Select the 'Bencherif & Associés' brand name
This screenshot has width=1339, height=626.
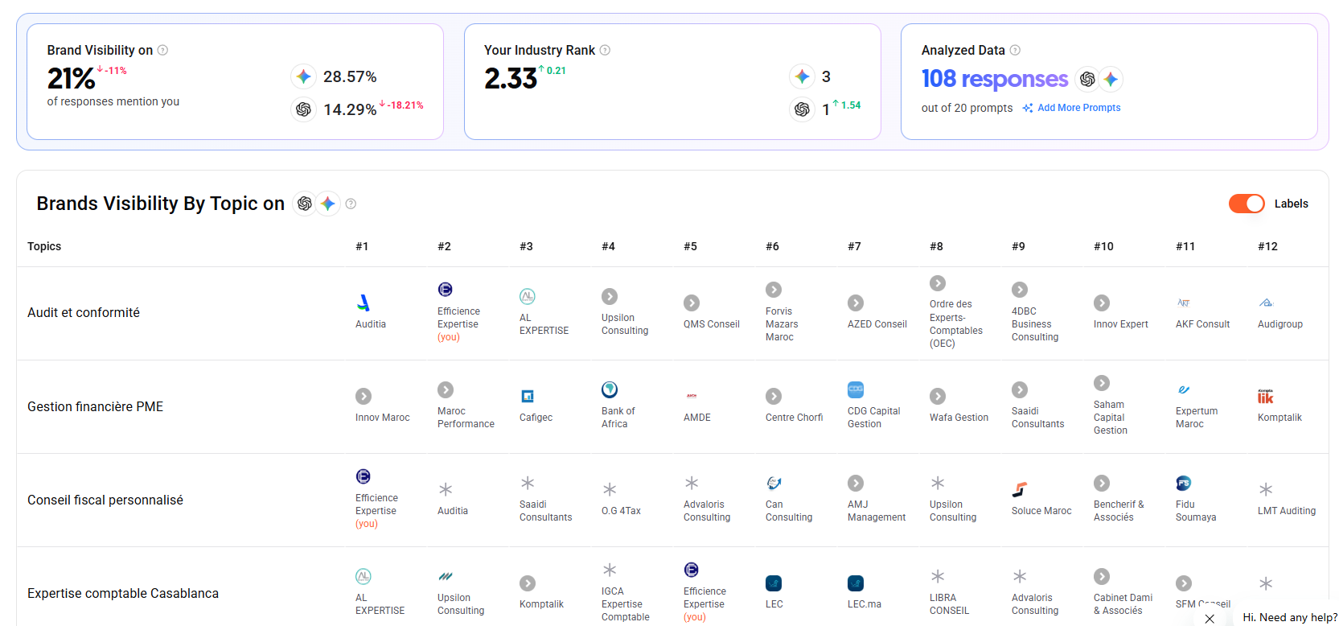pyautogui.click(x=1119, y=511)
